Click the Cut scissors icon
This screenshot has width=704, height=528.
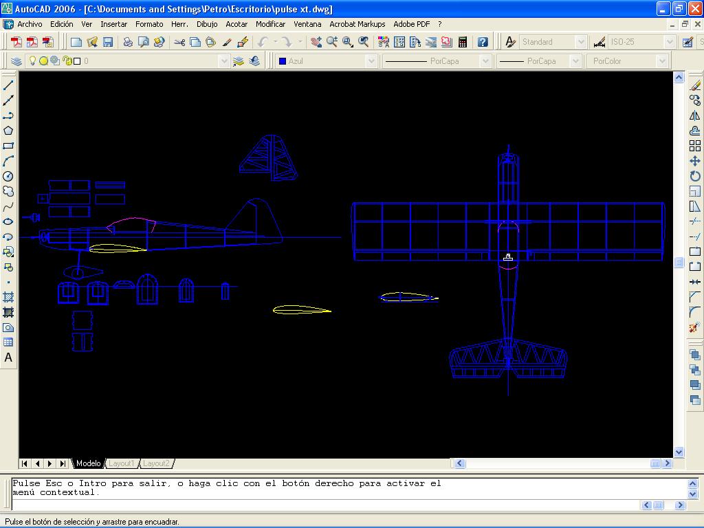point(179,42)
